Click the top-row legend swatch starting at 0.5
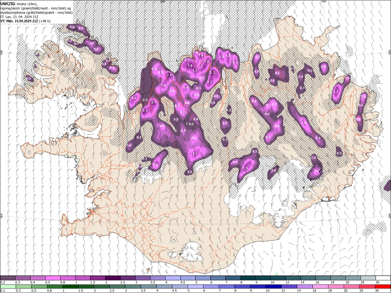Screen dimensions: 391x293 point(53,278)
